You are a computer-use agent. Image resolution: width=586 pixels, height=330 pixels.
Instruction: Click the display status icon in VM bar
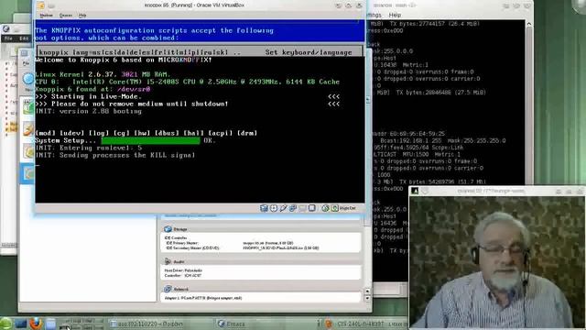[x=312, y=208]
